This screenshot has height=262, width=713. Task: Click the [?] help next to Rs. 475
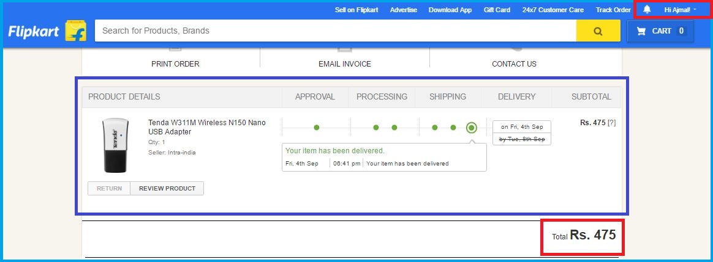611,122
